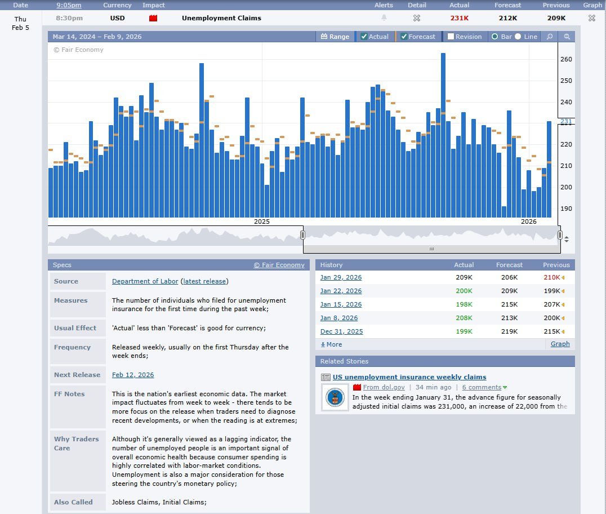Click the zoom in magnifier on chart toolbar
This screenshot has height=514, width=606.
[x=550, y=37]
